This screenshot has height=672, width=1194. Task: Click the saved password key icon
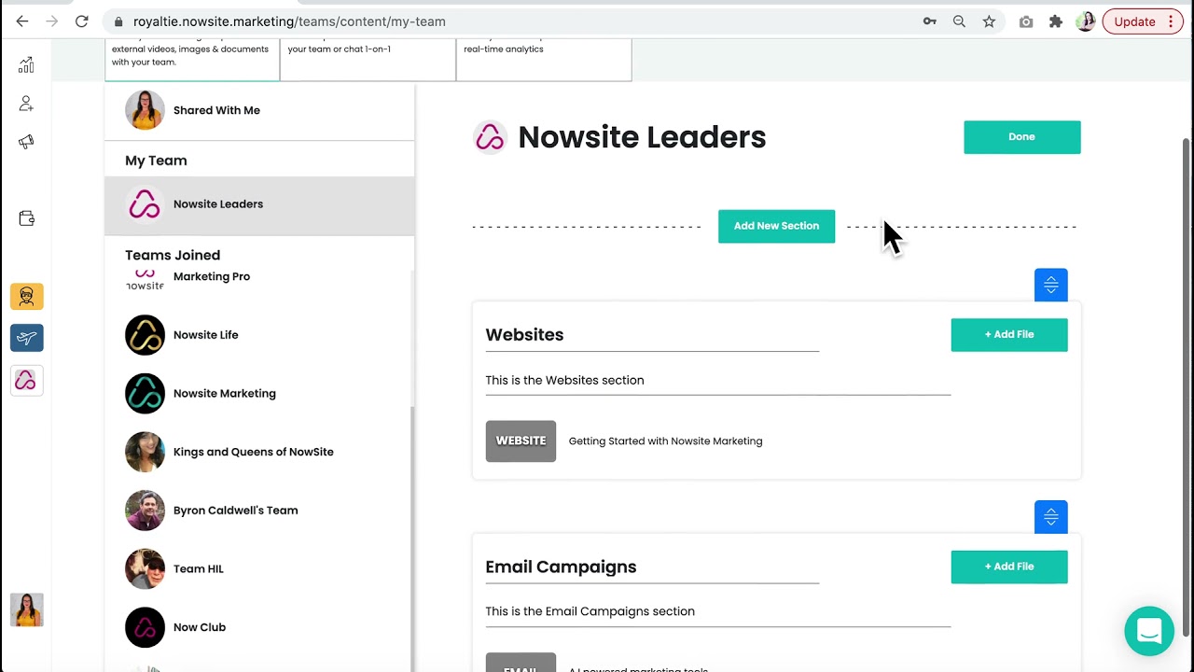(930, 21)
